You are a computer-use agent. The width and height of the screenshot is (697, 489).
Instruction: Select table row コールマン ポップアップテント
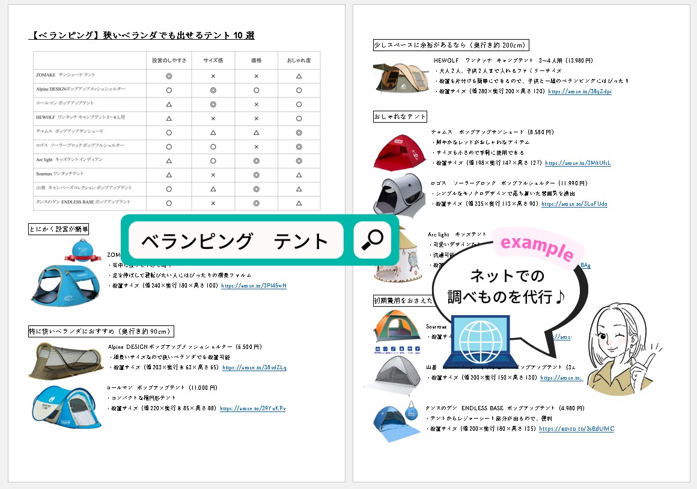click(177, 105)
